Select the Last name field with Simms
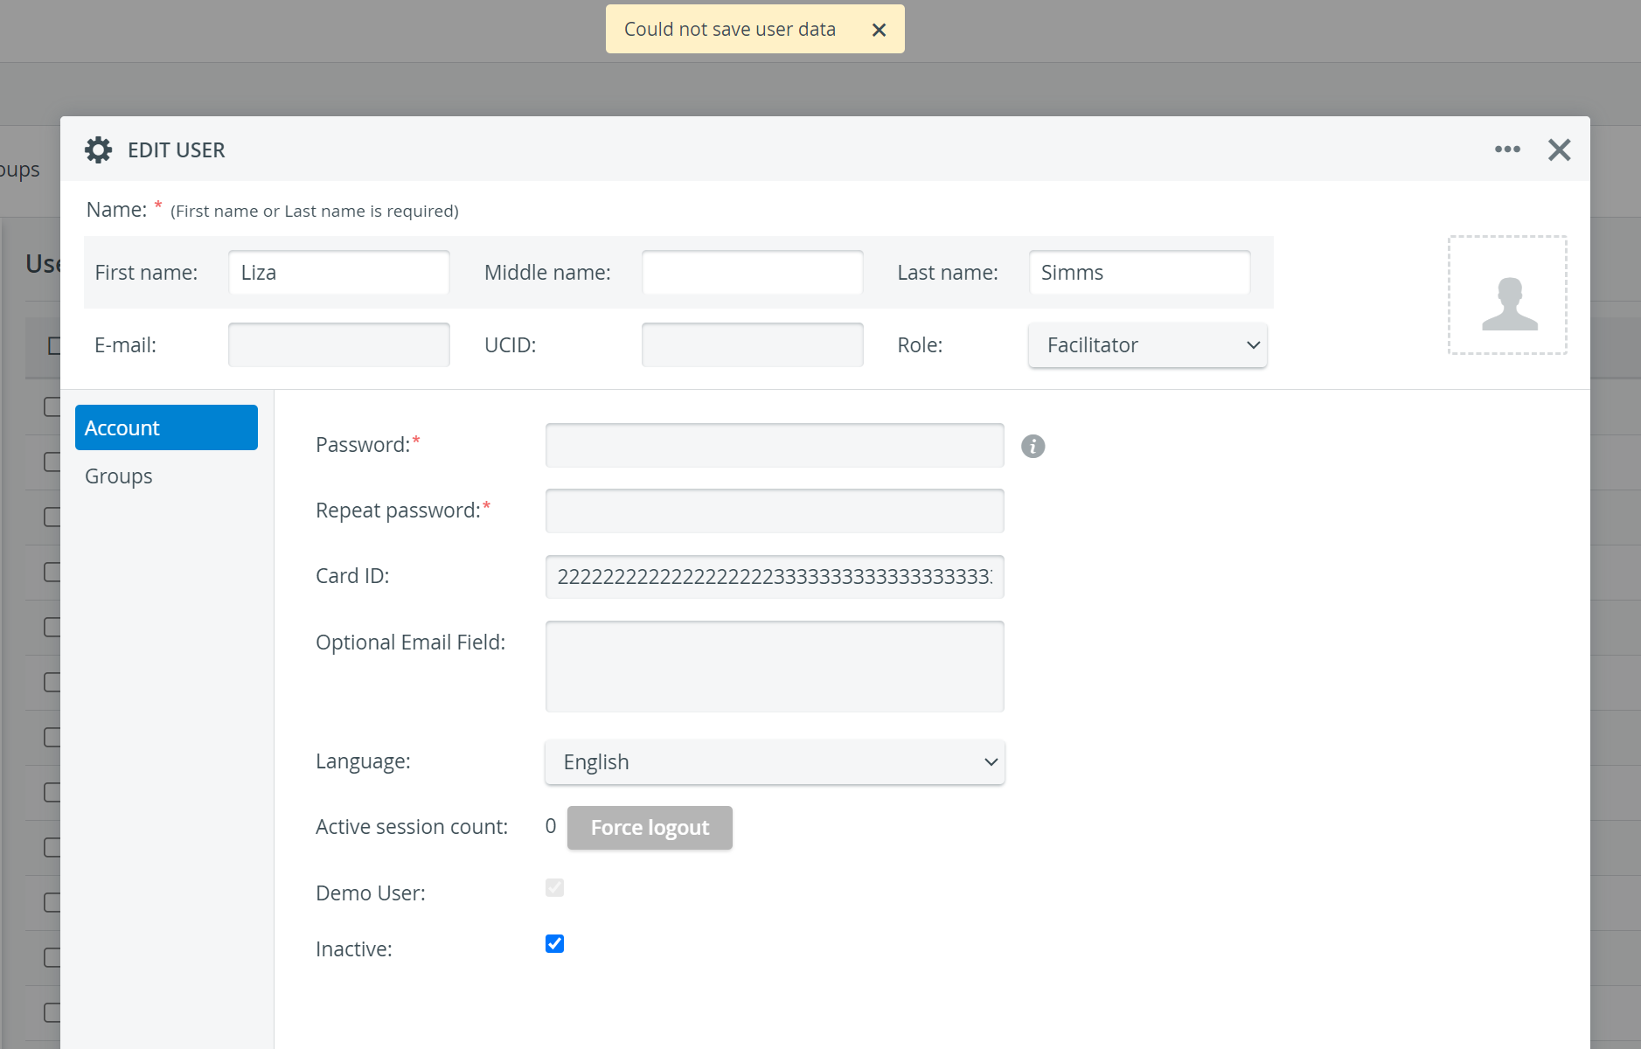Viewport: 1641px width, 1049px height. coord(1139,273)
